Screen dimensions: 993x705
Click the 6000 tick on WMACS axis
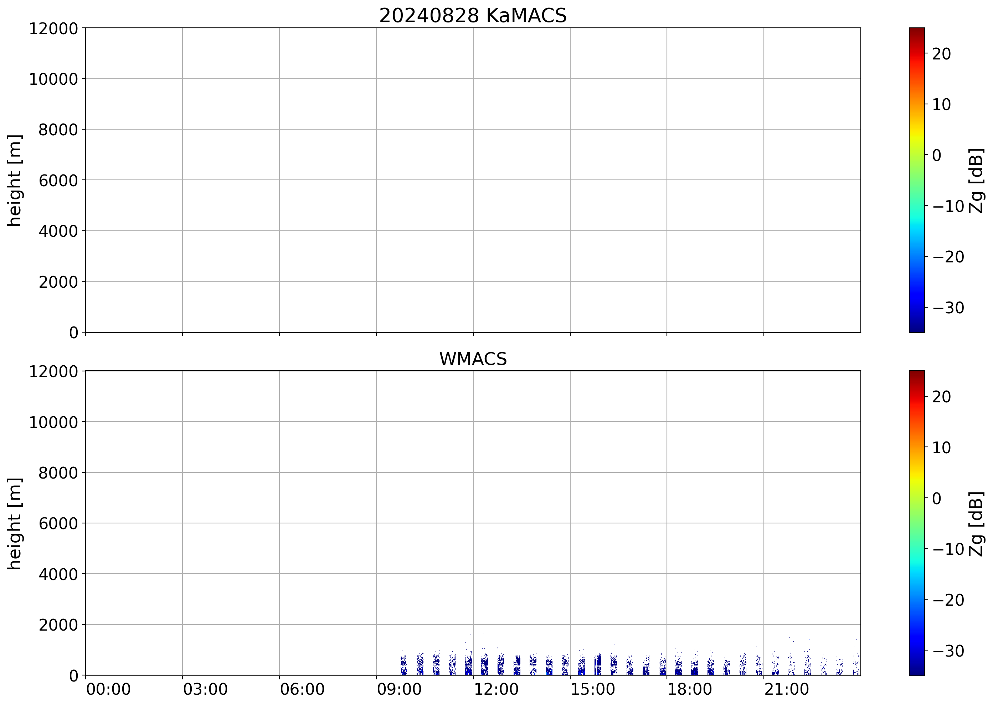point(58,523)
